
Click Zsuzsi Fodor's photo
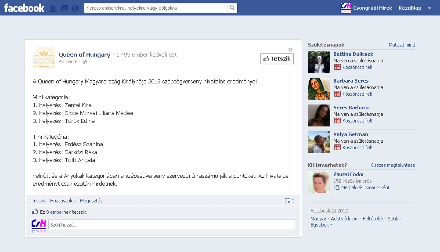319,182
